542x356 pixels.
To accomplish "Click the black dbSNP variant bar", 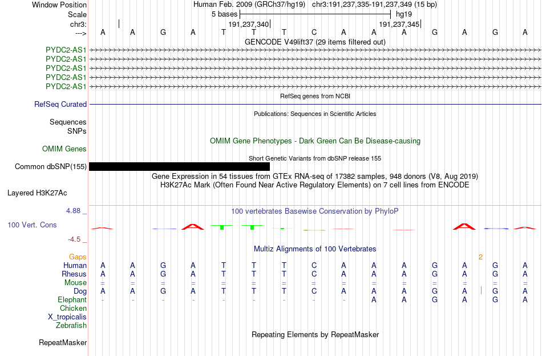I will tap(179, 167).
